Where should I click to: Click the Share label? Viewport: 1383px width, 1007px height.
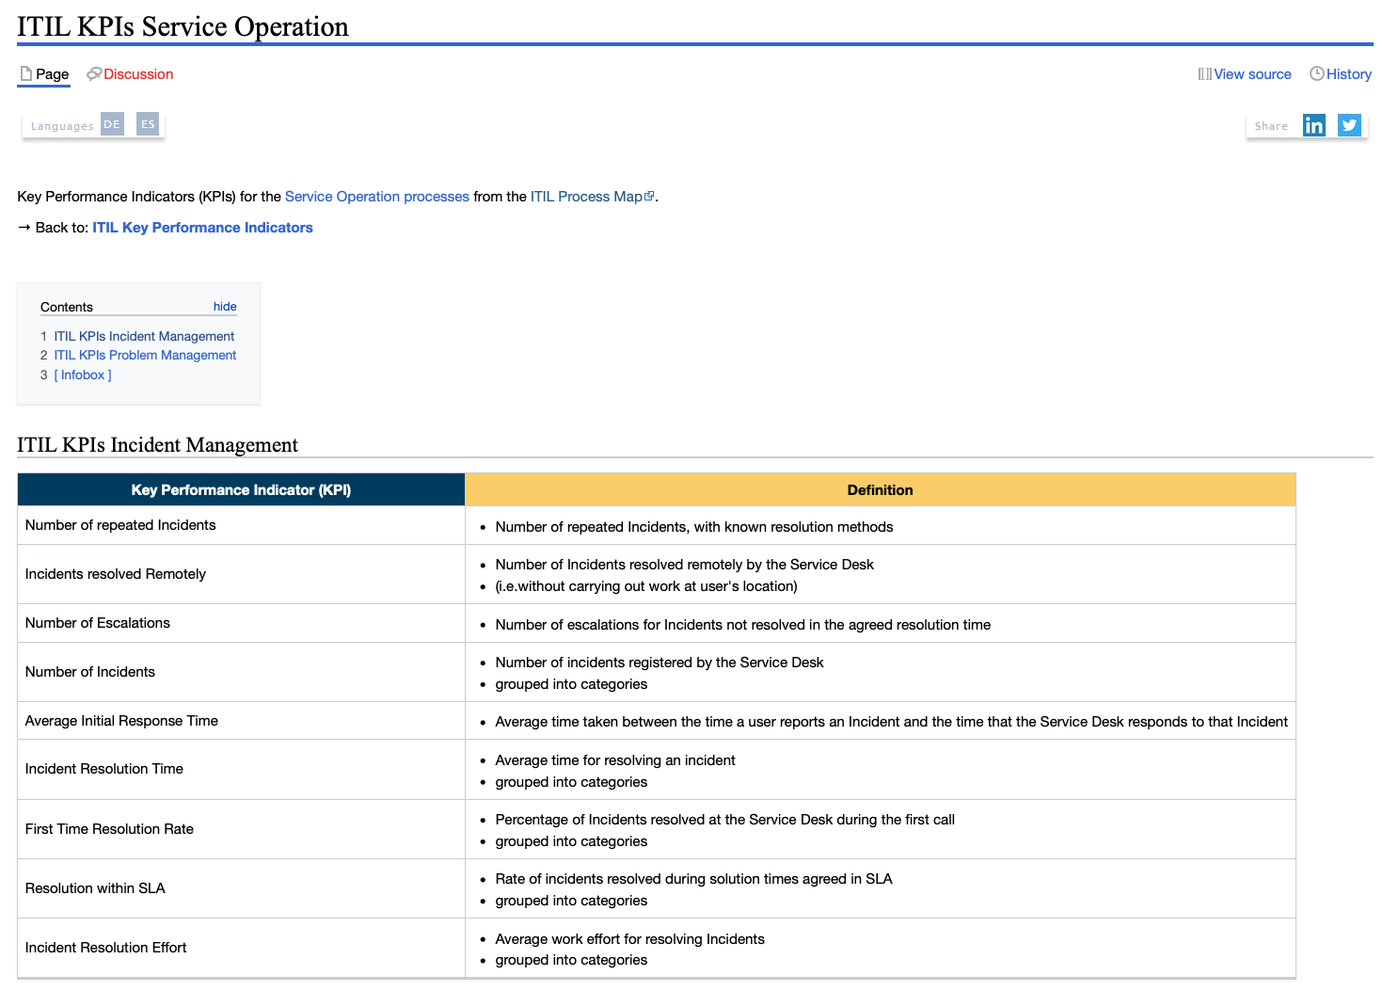1271,126
